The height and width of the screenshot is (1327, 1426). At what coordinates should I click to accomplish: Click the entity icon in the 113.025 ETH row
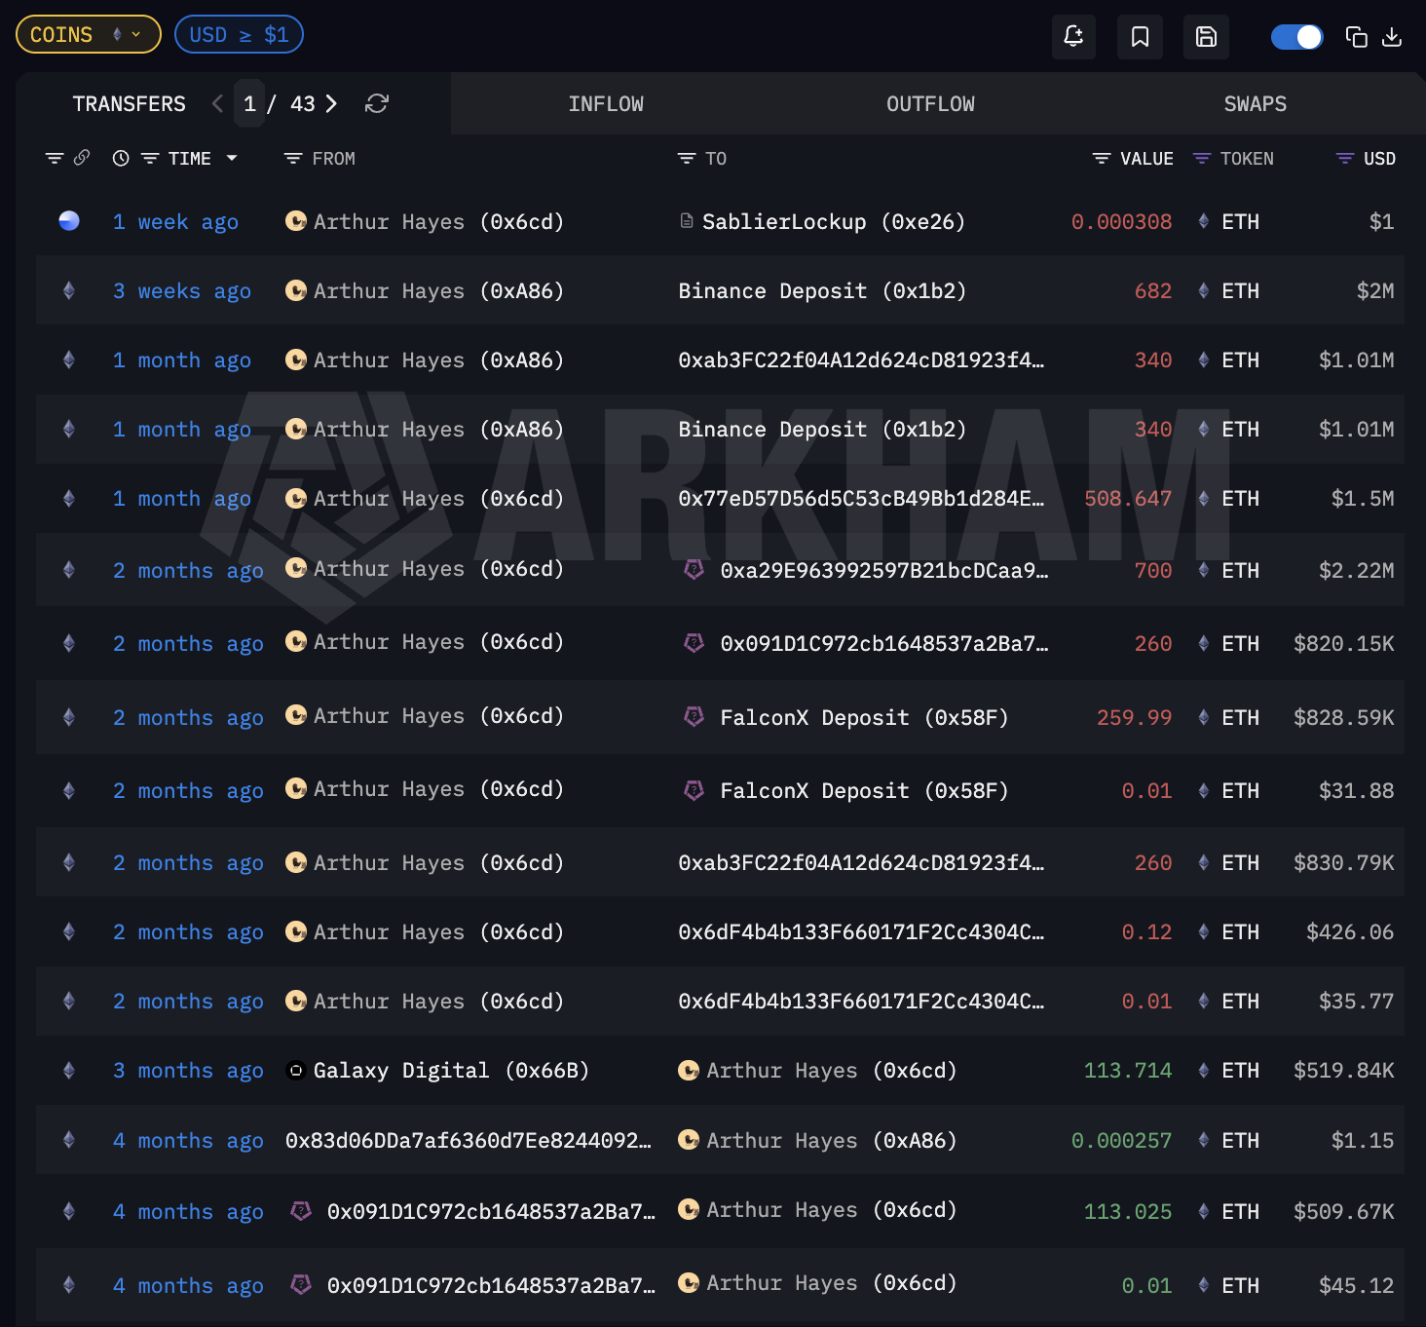tap(301, 1211)
